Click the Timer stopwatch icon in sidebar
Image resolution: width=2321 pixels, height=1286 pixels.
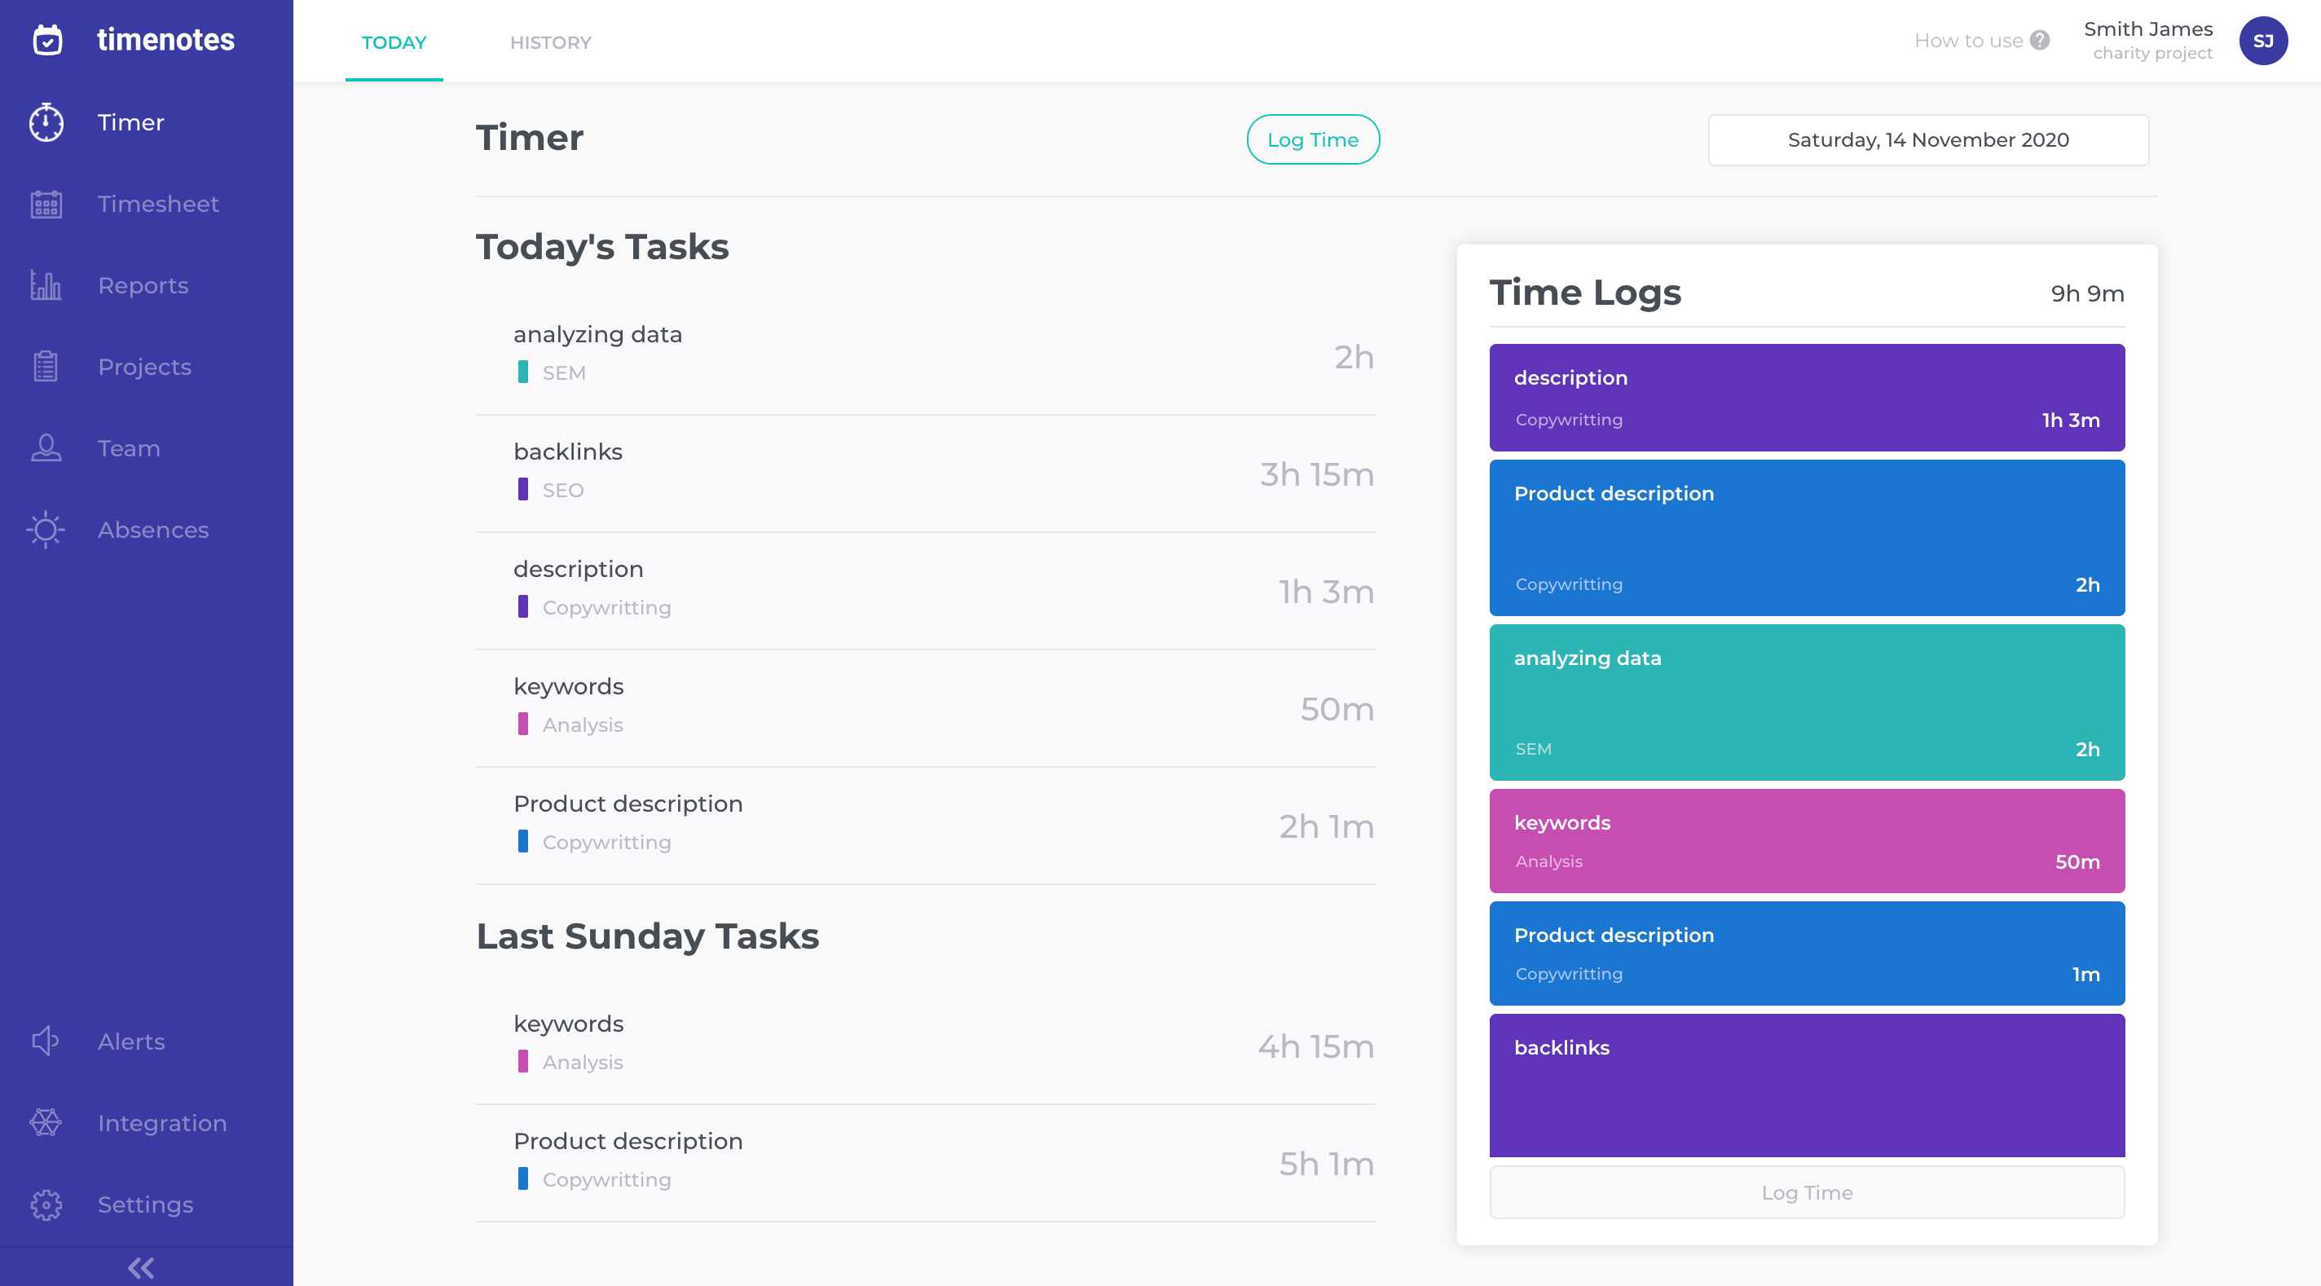pyautogui.click(x=46, y=122)
